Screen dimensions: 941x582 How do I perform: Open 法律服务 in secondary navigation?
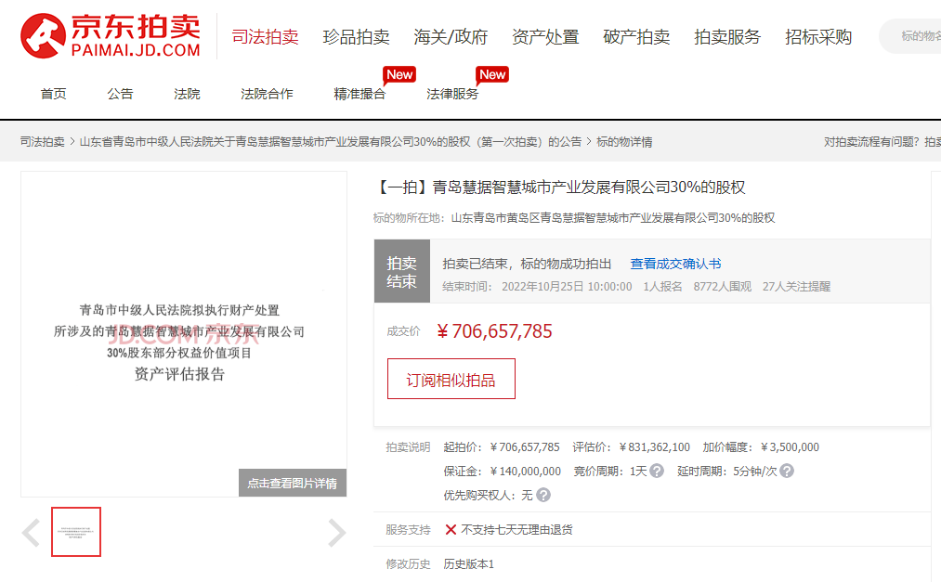point(452,94)
